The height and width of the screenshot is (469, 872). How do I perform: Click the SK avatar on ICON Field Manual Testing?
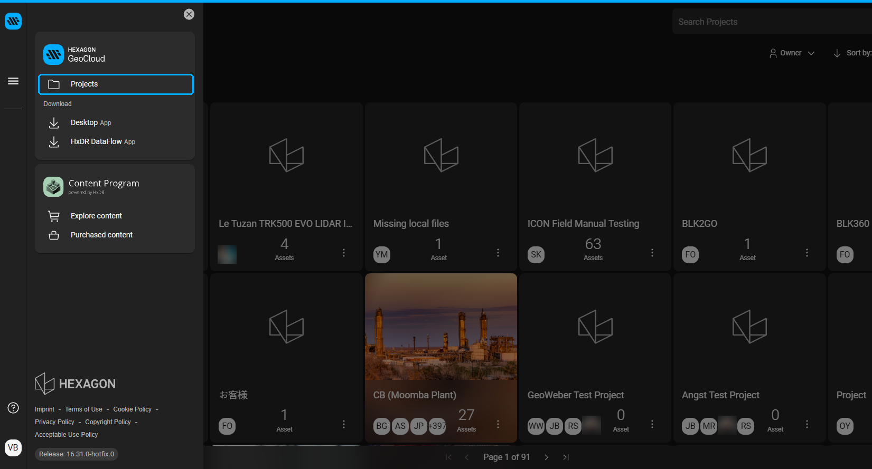(536, 255)
